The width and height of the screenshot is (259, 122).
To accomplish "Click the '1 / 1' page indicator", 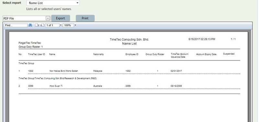I will pos(233,39).
